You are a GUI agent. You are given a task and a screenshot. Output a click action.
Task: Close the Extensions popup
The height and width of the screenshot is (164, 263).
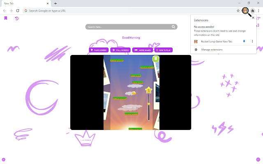[253, 18]
